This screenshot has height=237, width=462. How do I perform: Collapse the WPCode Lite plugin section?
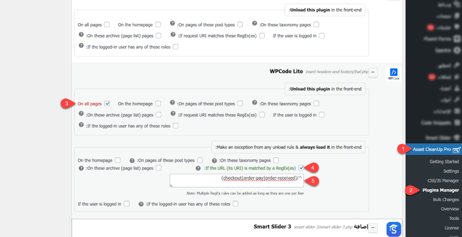pos(374,71)
